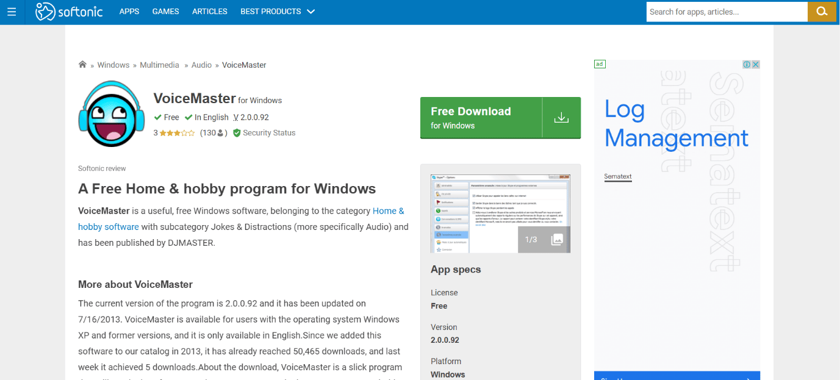The height and width of the screenshot is (380, 840).
Task: Click the Sematext ad link
Action: [x=618, y=177]
